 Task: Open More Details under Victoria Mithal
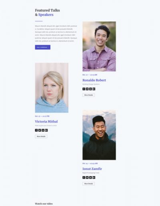tap(41, 137)
